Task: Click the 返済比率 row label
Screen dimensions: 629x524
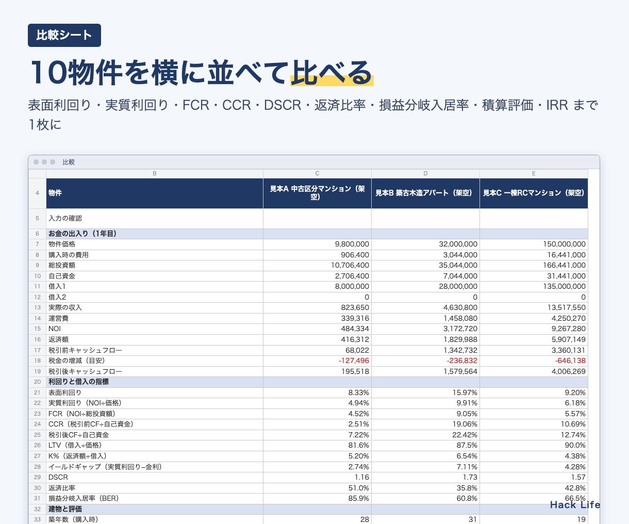Action: click(62, 488)
